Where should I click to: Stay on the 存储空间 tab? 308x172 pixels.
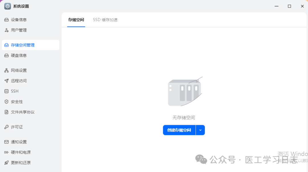[76, 20]
